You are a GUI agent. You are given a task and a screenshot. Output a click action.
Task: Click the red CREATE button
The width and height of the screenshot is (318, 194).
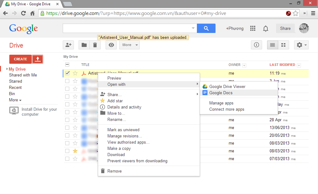20,59
